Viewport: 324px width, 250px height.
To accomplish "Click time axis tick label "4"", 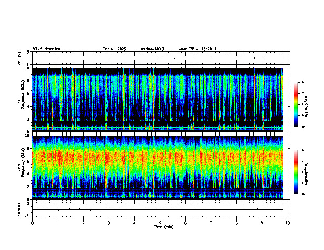I will (134, 223).
